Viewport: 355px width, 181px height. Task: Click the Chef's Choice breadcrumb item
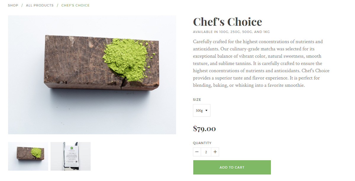(x=75, y=5)
